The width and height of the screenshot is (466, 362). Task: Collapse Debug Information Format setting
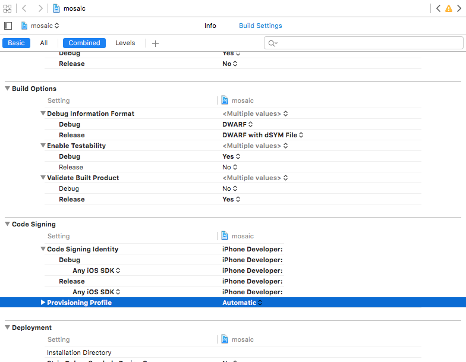43,113
